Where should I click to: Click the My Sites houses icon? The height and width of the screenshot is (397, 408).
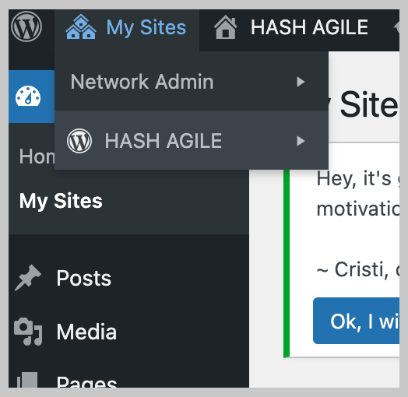click(x=81, y=26)
